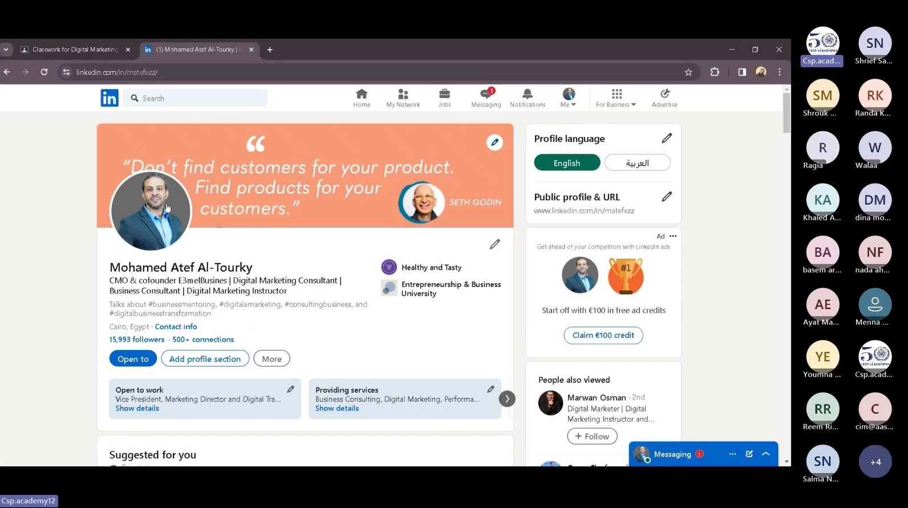Viewport: 908px width, 508px height.
Task: Open Contact info link
Action: [x=176, y=327]
